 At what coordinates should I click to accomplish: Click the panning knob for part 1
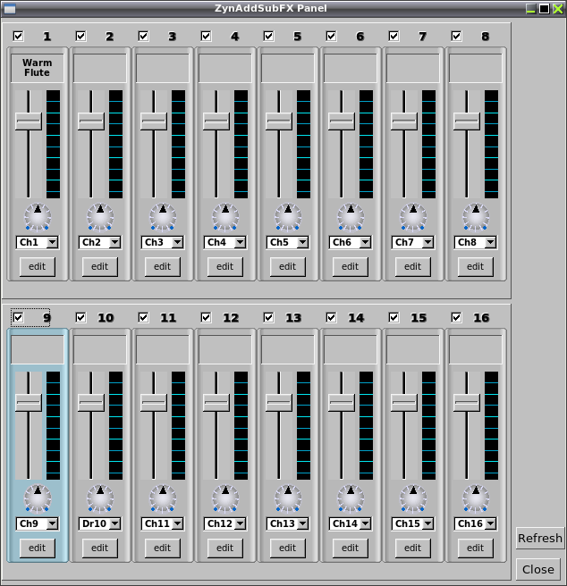pos(38,217)
